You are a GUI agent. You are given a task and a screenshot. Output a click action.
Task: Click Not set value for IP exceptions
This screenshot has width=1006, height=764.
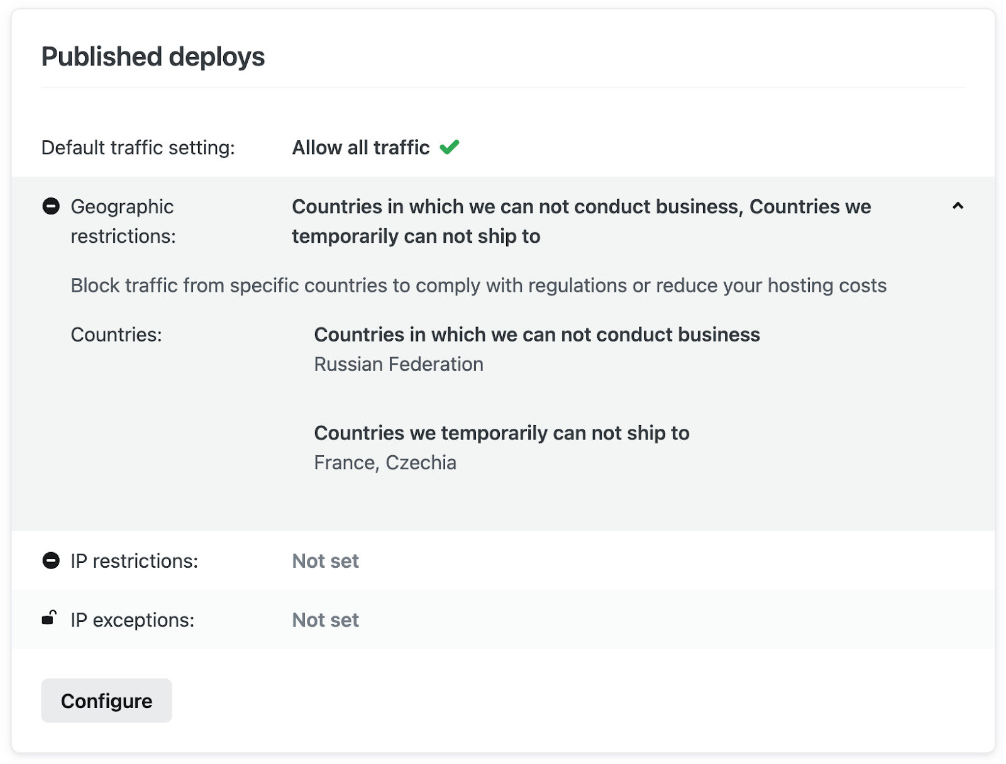point(325,620)
